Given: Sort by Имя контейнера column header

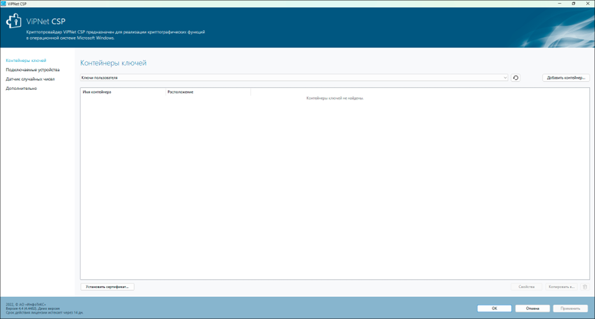Looking at the screenshot, I should (123, 92).
